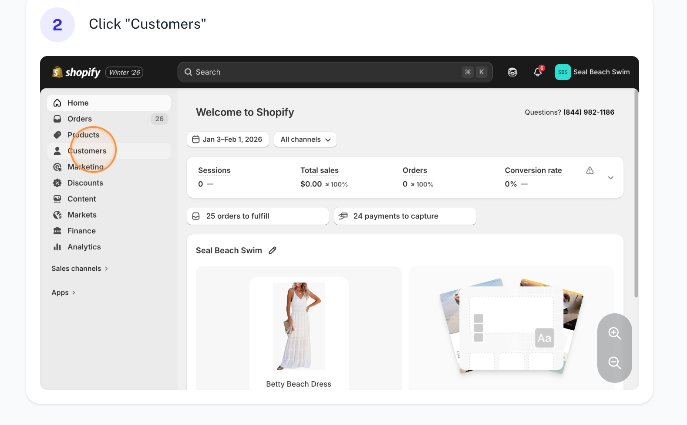687x425 pixels.
Task: Click the zoom out magnifier icon
Action: (614, 362)
